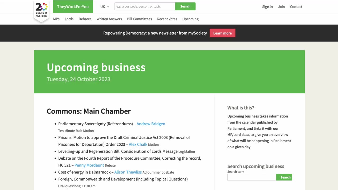Open the Alex Chalk profile link

138,144
